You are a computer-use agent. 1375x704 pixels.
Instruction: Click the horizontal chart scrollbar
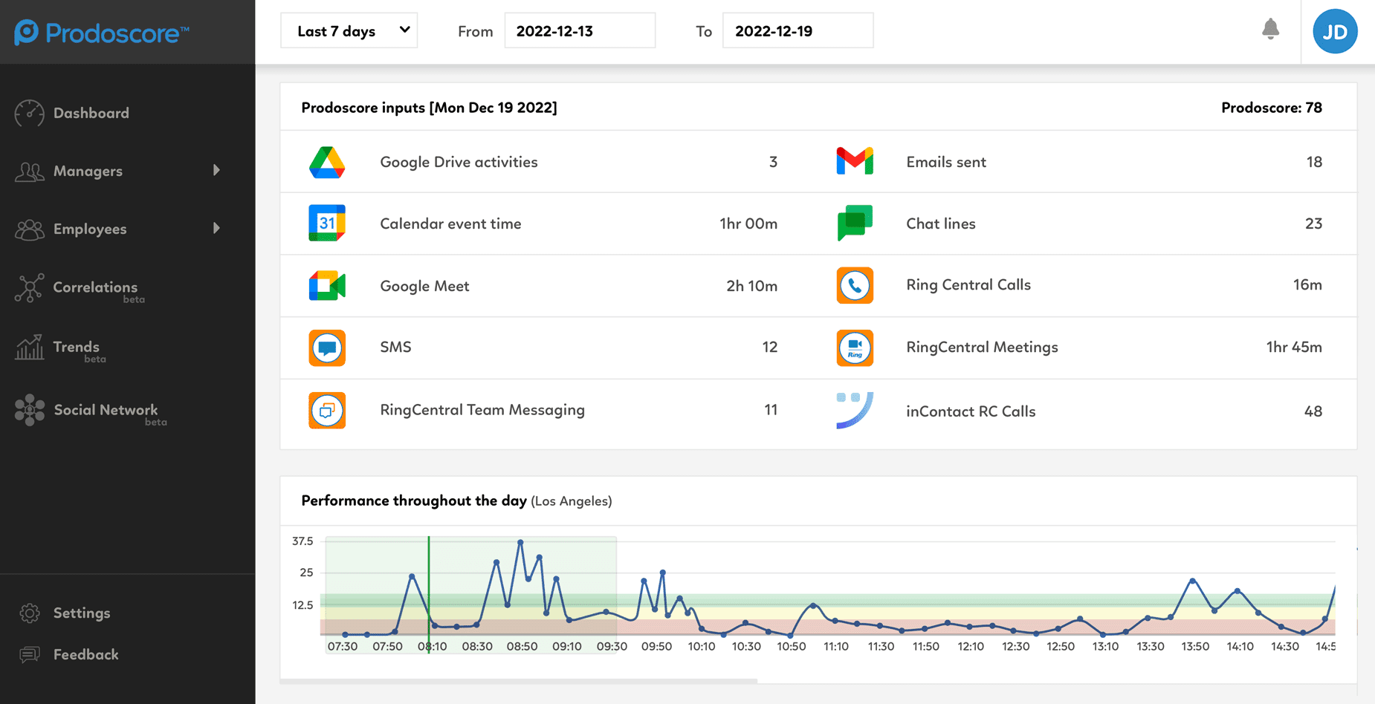(x=519, y=680)
